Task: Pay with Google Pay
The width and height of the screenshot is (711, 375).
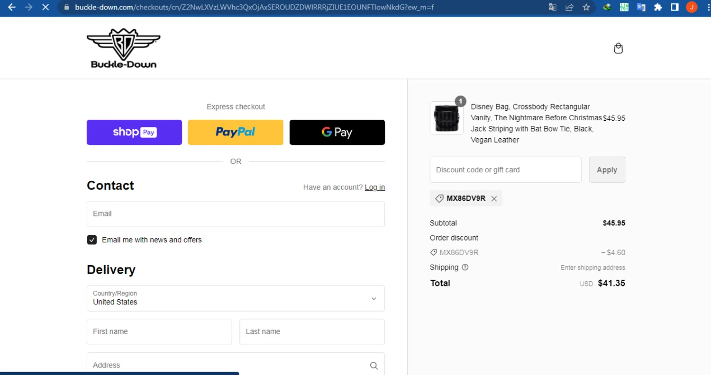Action: coord(337,132)
